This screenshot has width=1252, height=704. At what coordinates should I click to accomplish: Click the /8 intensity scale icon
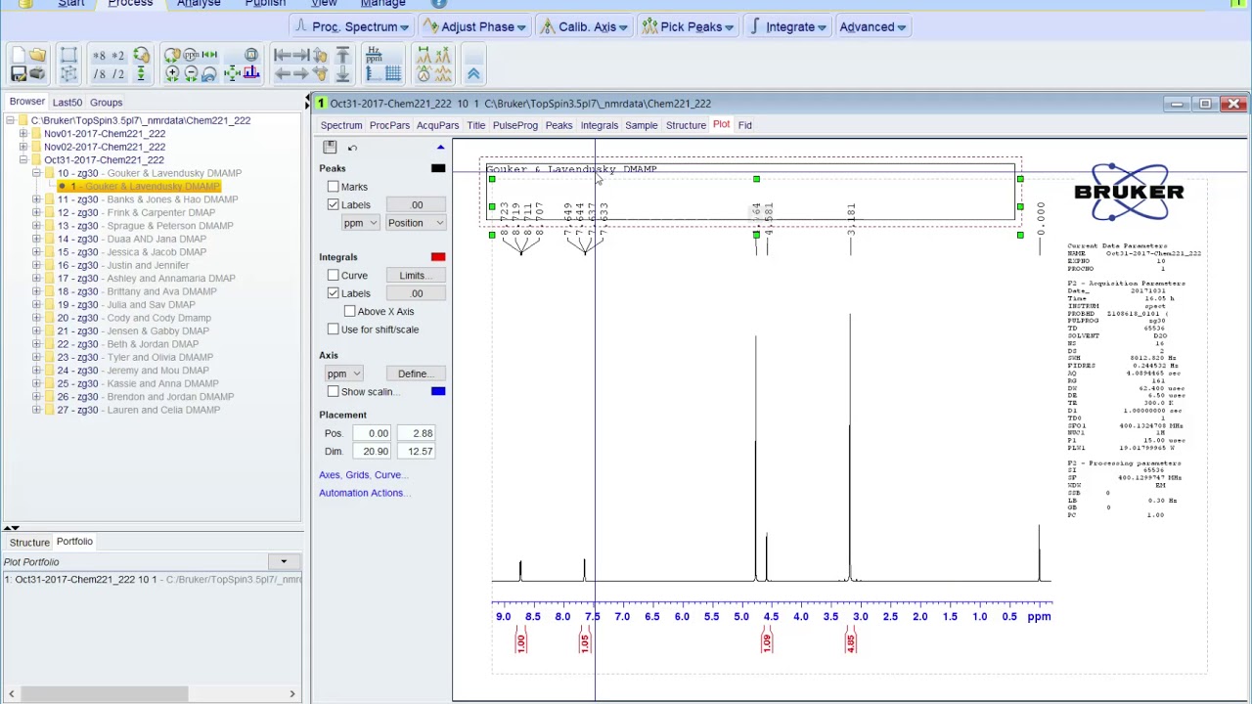tap(99, 74)
